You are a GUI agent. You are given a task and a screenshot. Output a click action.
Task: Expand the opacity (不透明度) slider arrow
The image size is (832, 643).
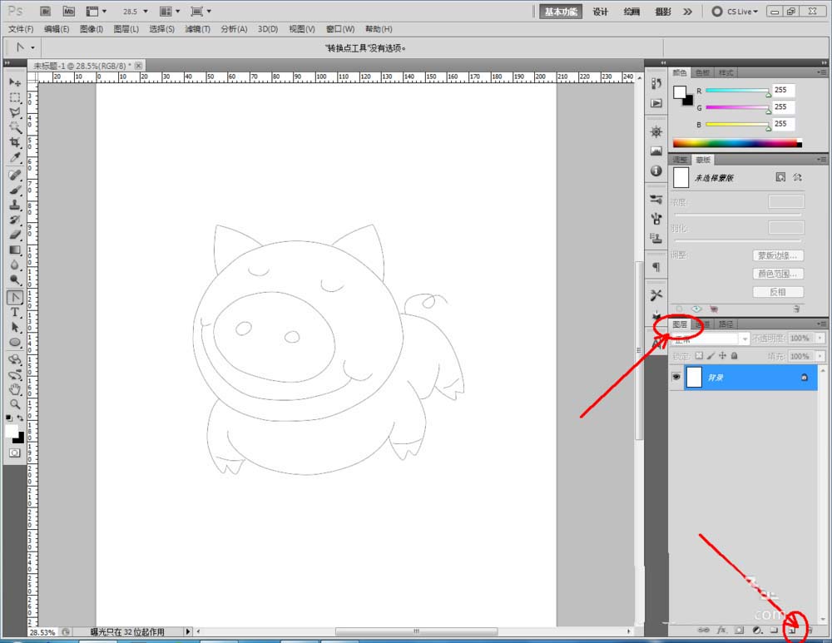pyautogui.click(x=821, y=339)
